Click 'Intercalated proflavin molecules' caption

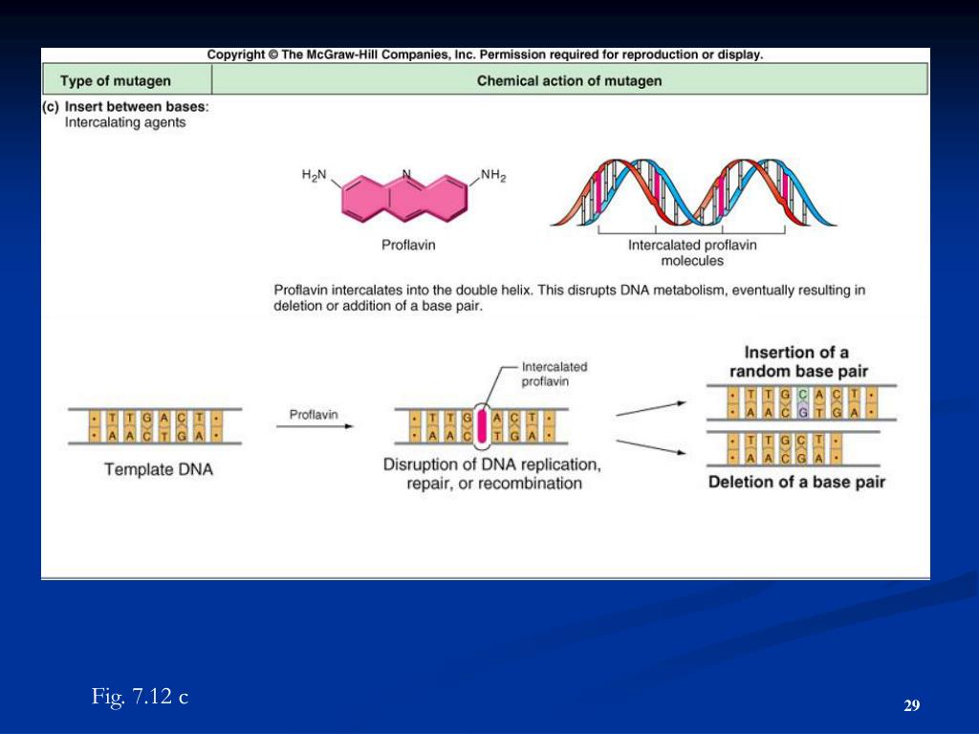pos(692,252)
